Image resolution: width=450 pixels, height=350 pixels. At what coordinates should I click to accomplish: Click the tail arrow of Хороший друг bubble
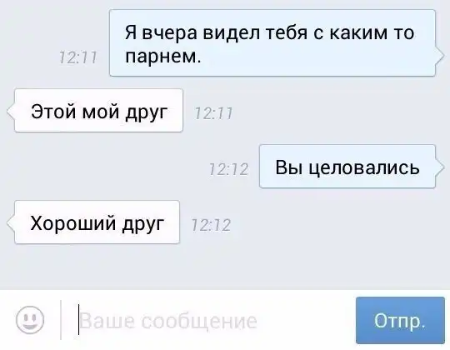(10, 222)
